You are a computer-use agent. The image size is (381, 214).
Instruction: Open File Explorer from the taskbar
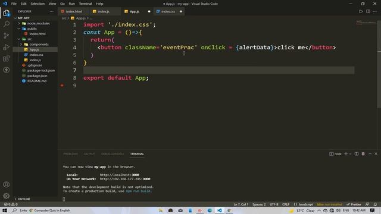tap(161, 210)
